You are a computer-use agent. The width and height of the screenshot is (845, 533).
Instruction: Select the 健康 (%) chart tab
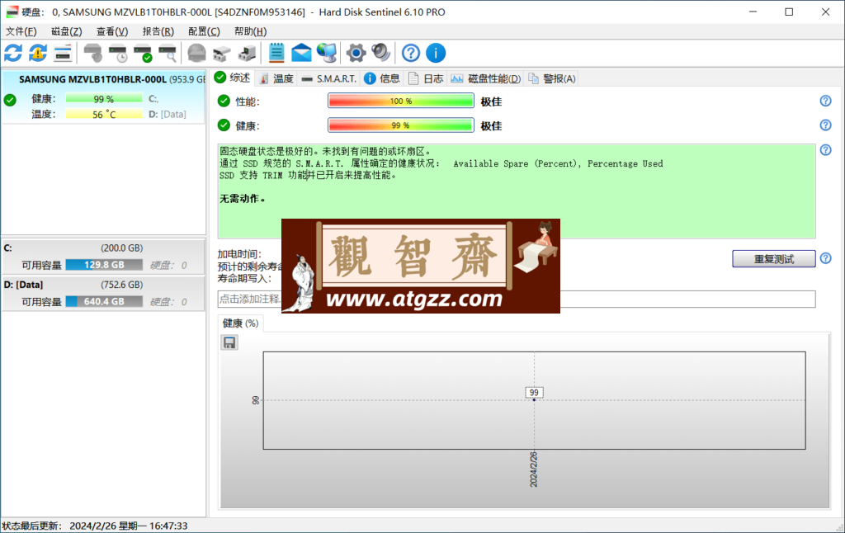click(x=240, y=323)
